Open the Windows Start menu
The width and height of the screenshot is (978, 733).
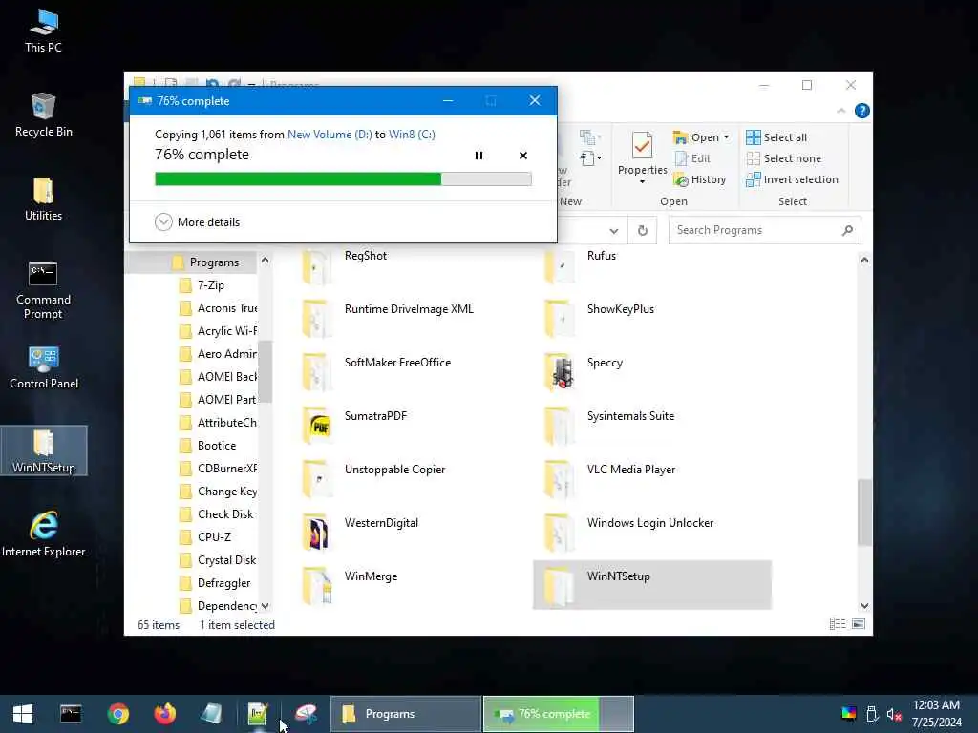coord(23,714)
